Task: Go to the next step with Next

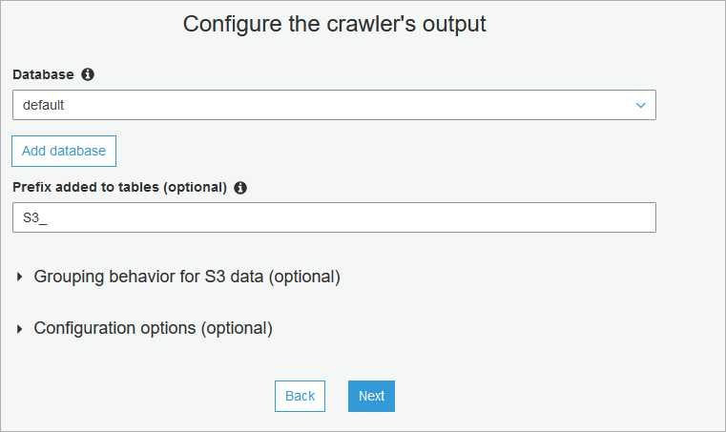Action: click(371, 396)
